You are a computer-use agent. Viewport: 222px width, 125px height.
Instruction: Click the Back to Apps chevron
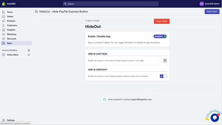(x=86, y=21)
